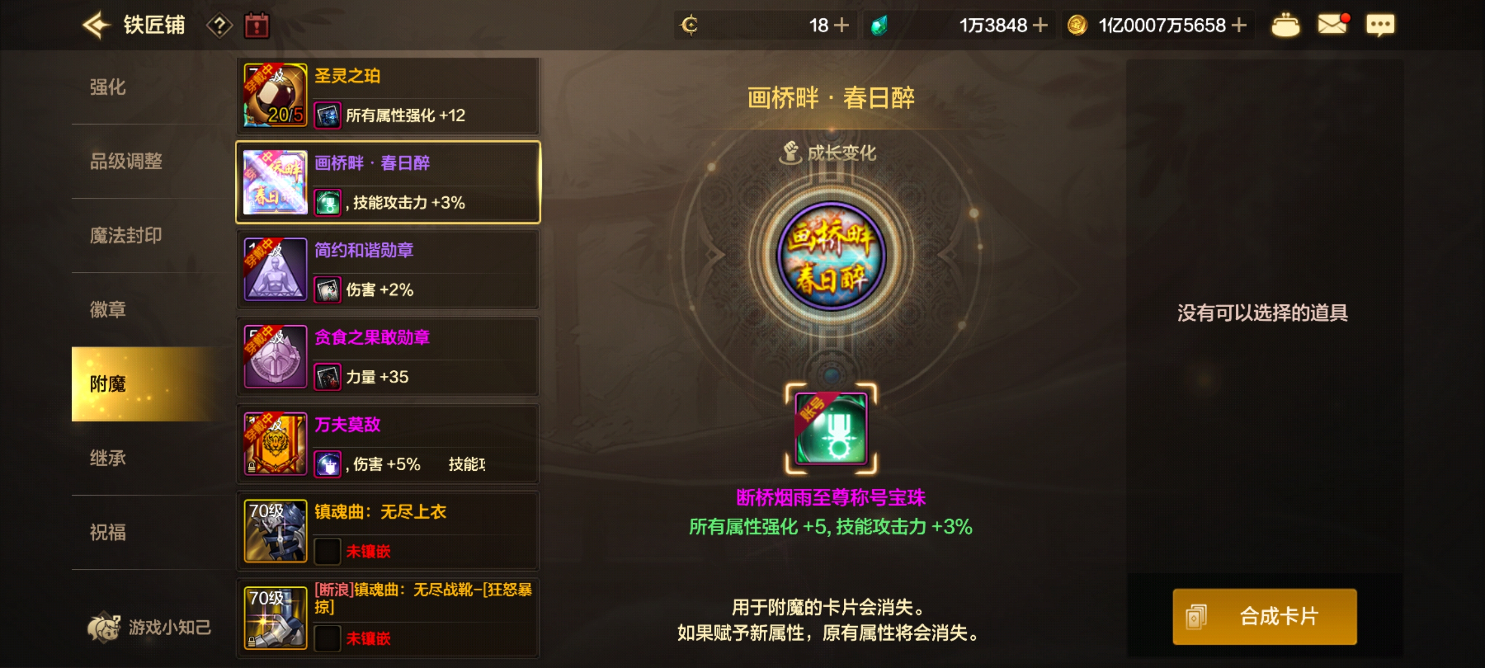Add more gold coins with plus

pyautogui.click(x=1238, y=25)
